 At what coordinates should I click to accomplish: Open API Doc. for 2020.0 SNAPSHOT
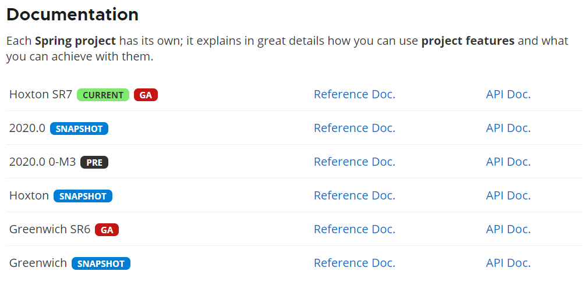[508, 128]
